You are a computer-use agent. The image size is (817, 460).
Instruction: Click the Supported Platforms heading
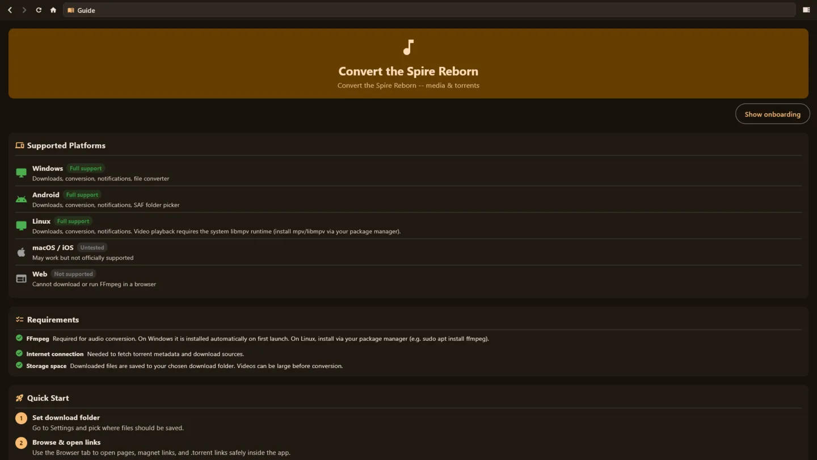[x=66, y=145]
